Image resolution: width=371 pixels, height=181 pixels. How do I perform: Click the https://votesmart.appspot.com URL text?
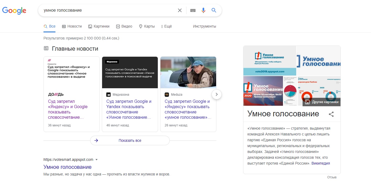pyautogui.click(x=68, y=160)
